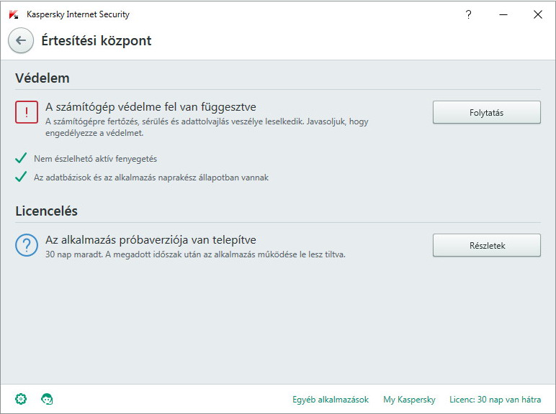The height and width of the screenshot is (414, 556).
Task: Click the blue trial license question icon
Action: point(27,245)
